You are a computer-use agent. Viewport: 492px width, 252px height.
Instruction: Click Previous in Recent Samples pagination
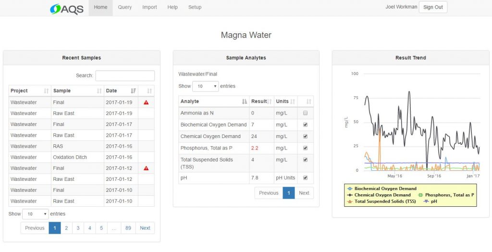(35, 228)
